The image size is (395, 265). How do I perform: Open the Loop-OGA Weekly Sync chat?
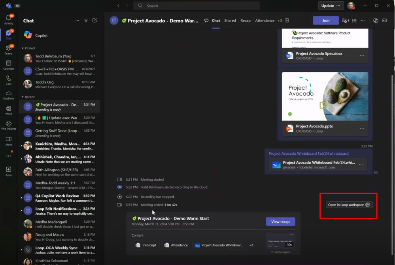tap(59, 250)
